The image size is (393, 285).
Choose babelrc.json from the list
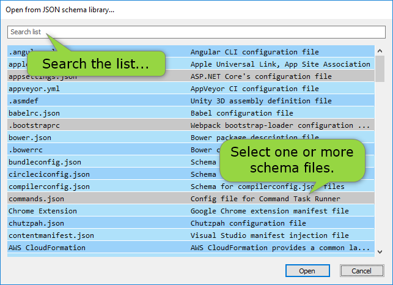point(34,113)
